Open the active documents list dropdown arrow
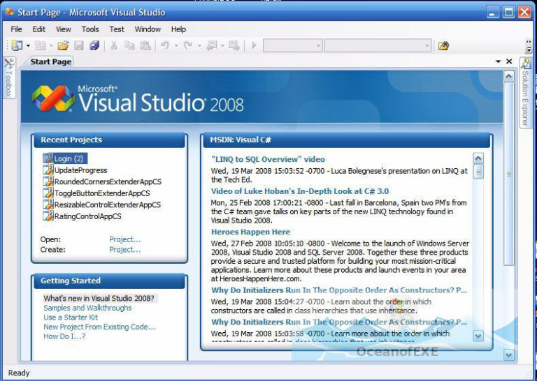 click(499, 61)
